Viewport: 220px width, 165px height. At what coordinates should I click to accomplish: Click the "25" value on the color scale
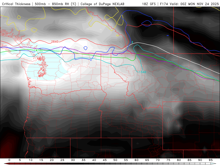coord(62,160)
